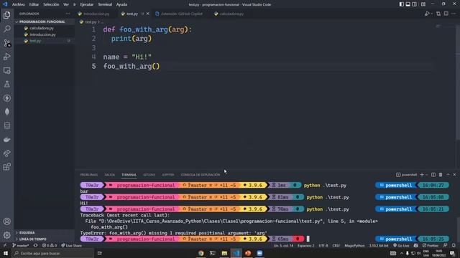Open editor More Actions ellipsis

454,14
